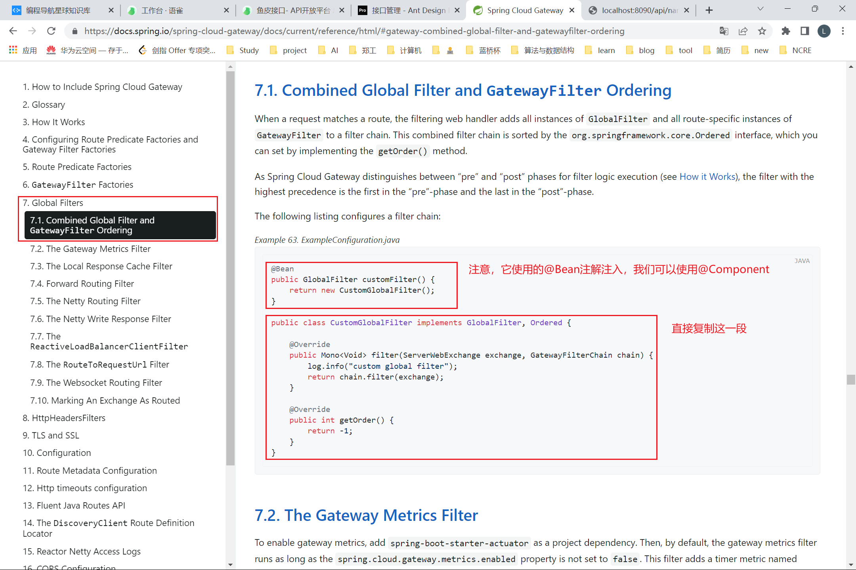
Task: Switch to the 鱼皮接口 API开放平台 tab
Action: point(293,10)
